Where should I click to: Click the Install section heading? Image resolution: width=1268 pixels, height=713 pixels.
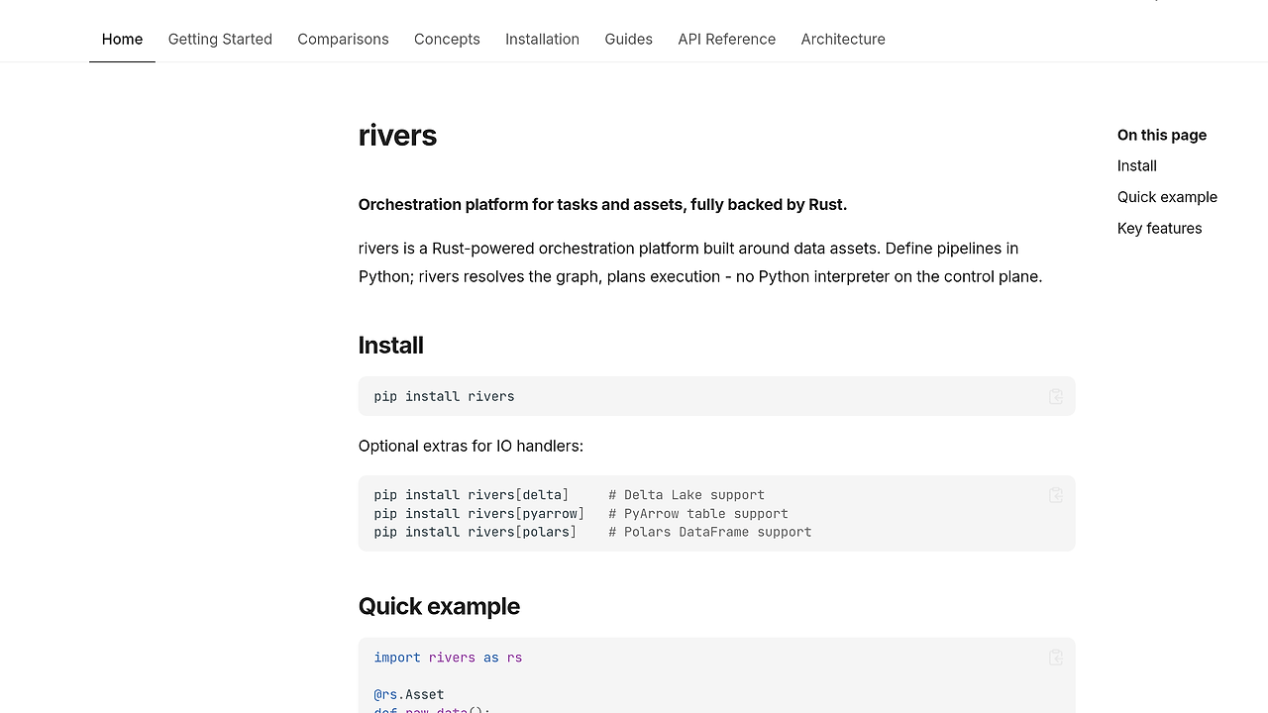390,346
